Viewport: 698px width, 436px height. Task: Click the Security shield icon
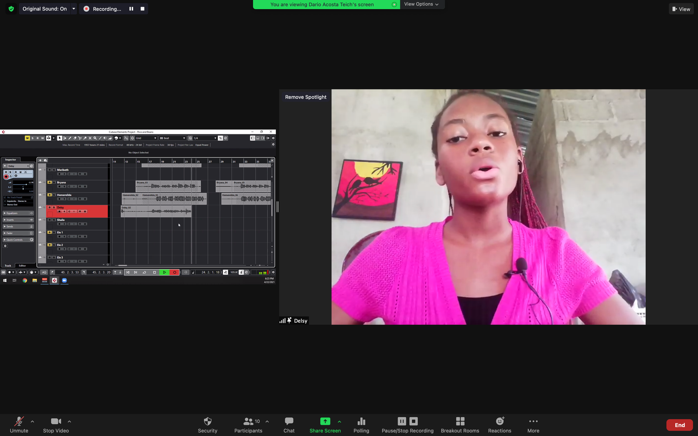click(208, 421)
